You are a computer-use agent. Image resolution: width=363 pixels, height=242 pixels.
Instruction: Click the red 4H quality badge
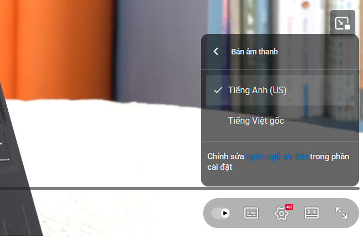point(289,207)
